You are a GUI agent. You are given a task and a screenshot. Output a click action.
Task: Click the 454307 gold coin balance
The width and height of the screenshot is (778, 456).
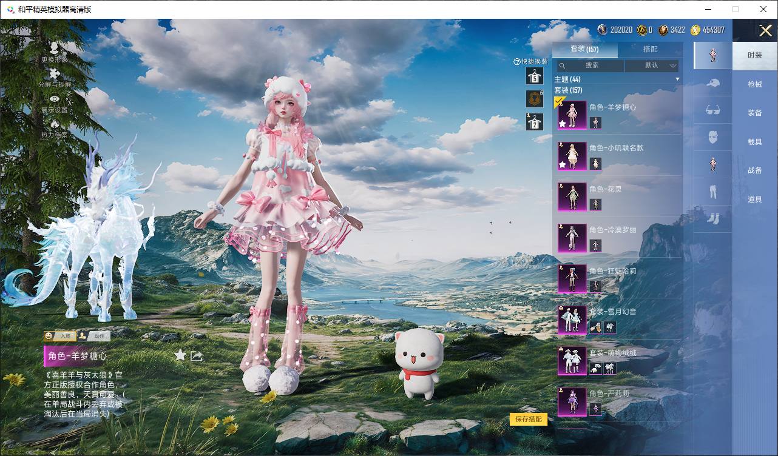click(x=707, y=30)
